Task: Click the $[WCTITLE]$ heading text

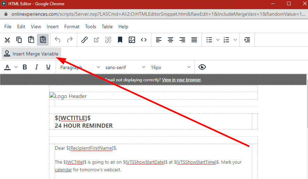Action: point(73,118)
